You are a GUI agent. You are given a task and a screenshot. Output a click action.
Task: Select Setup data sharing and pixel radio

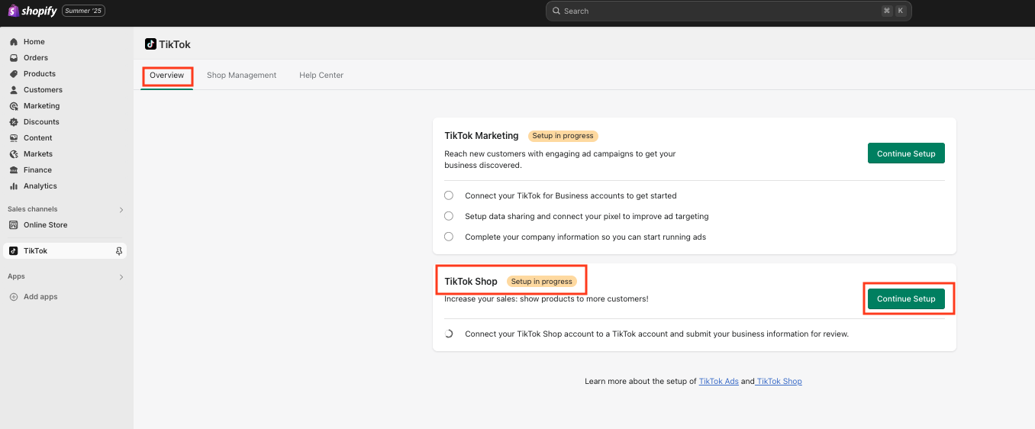tap(449, 216)
